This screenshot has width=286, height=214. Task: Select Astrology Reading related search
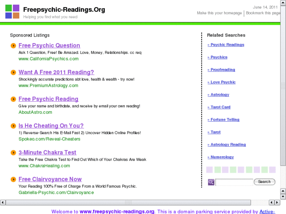(x=227, y=144)
